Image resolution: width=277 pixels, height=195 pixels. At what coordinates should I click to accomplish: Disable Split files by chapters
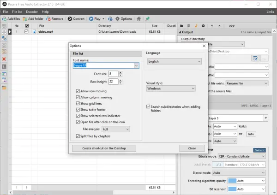coord(78,136)
